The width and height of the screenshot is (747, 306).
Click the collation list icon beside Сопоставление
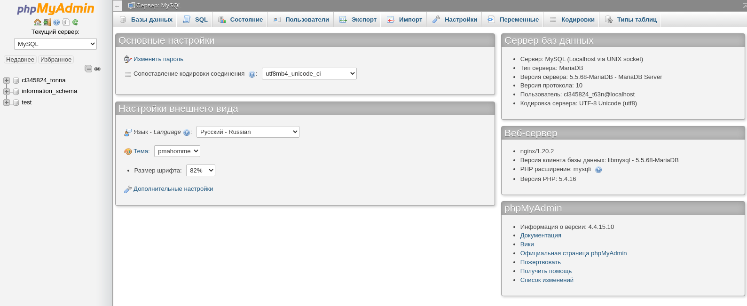pyautogui.click(x=127, y=74)
